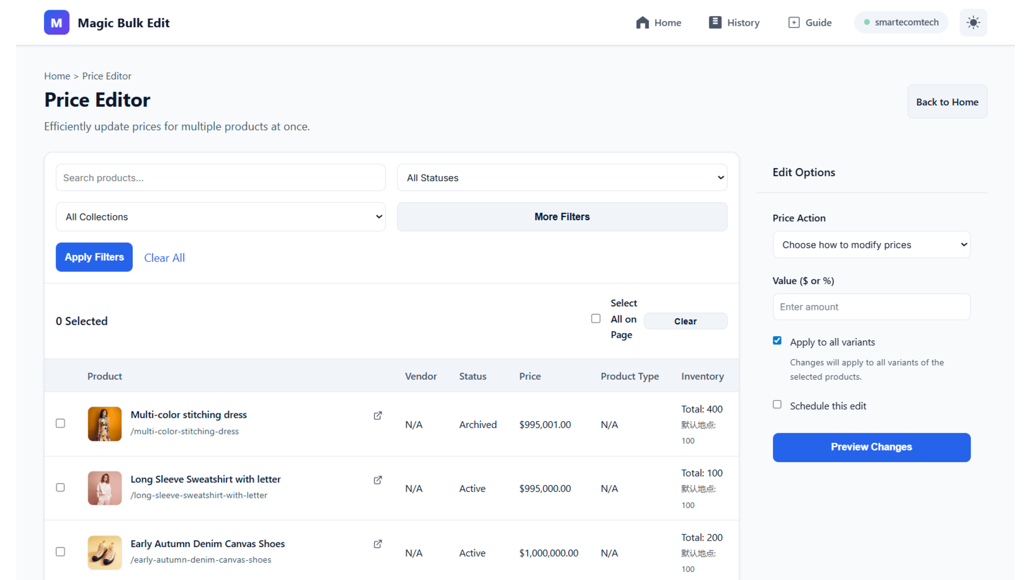Click the Multi-color stitching dress thumbnail
This screenshot has height=580, width=1031.
point(105,424)
